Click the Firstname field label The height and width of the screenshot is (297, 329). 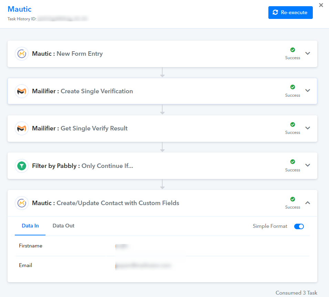31,246
